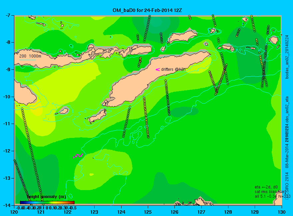Viewport: 293px width, 216px height.
Task: Click longitude axis label "122"
Action: [68, 212]
